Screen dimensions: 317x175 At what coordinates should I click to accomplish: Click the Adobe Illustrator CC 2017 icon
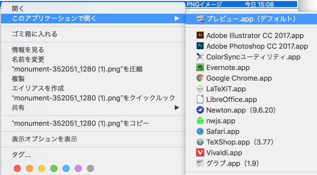tap(200, 35)
